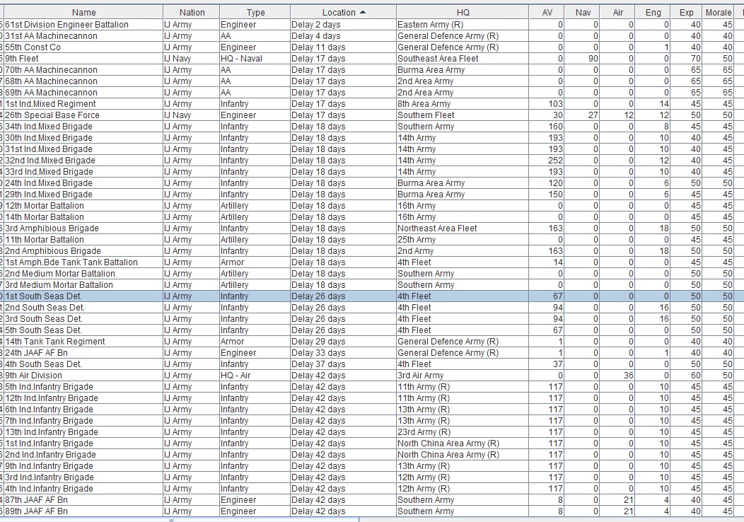This screenshot has width=744, height=522.
Task: Sort by Morale column header
Action: pos(718,12)
